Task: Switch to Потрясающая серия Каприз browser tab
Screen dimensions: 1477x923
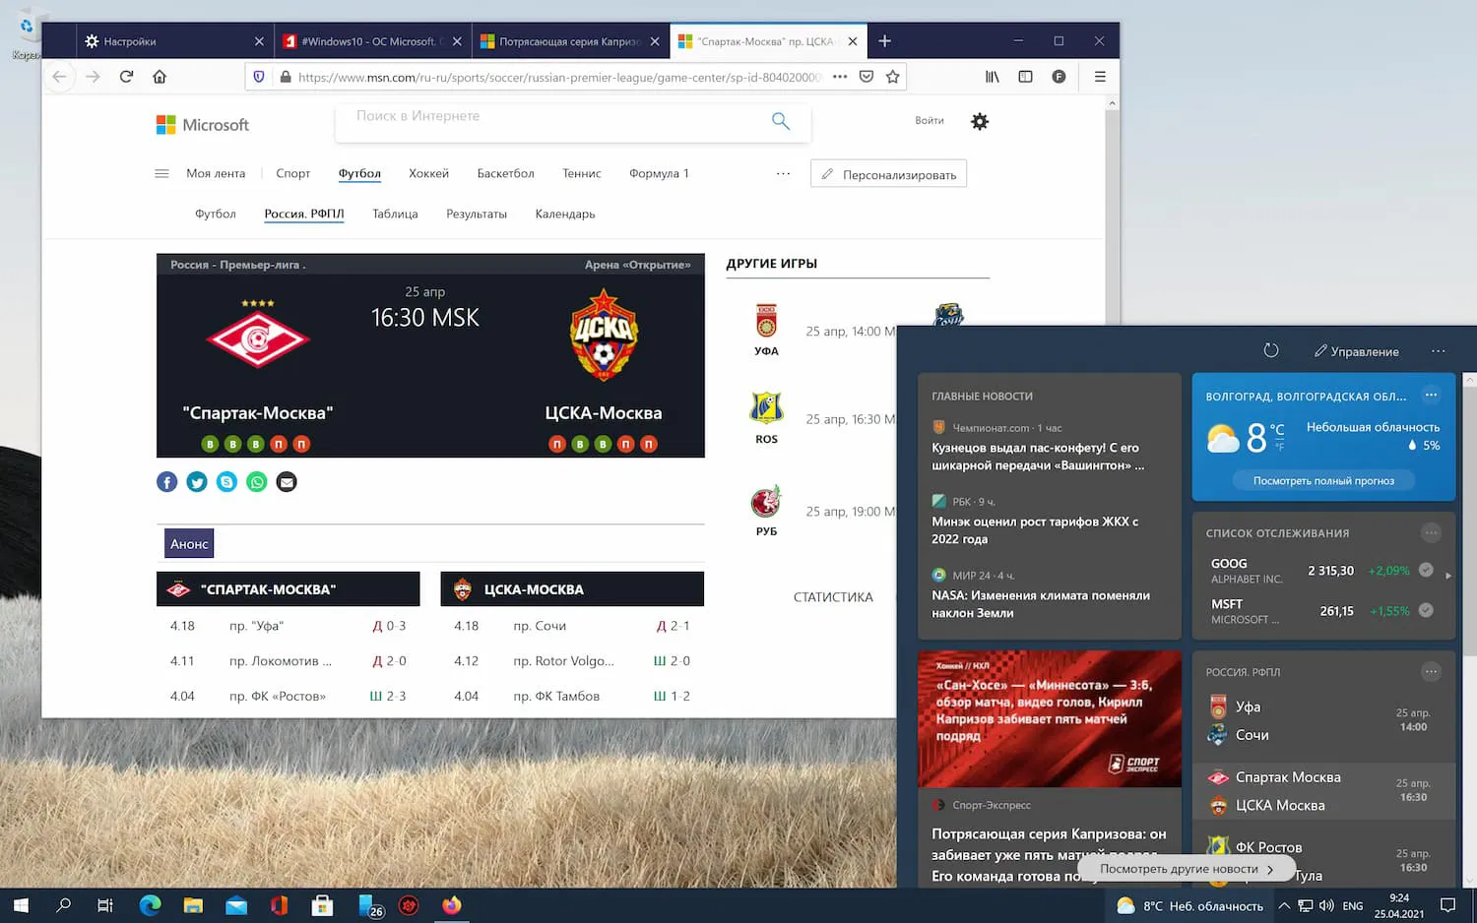Action: point(570,41)
